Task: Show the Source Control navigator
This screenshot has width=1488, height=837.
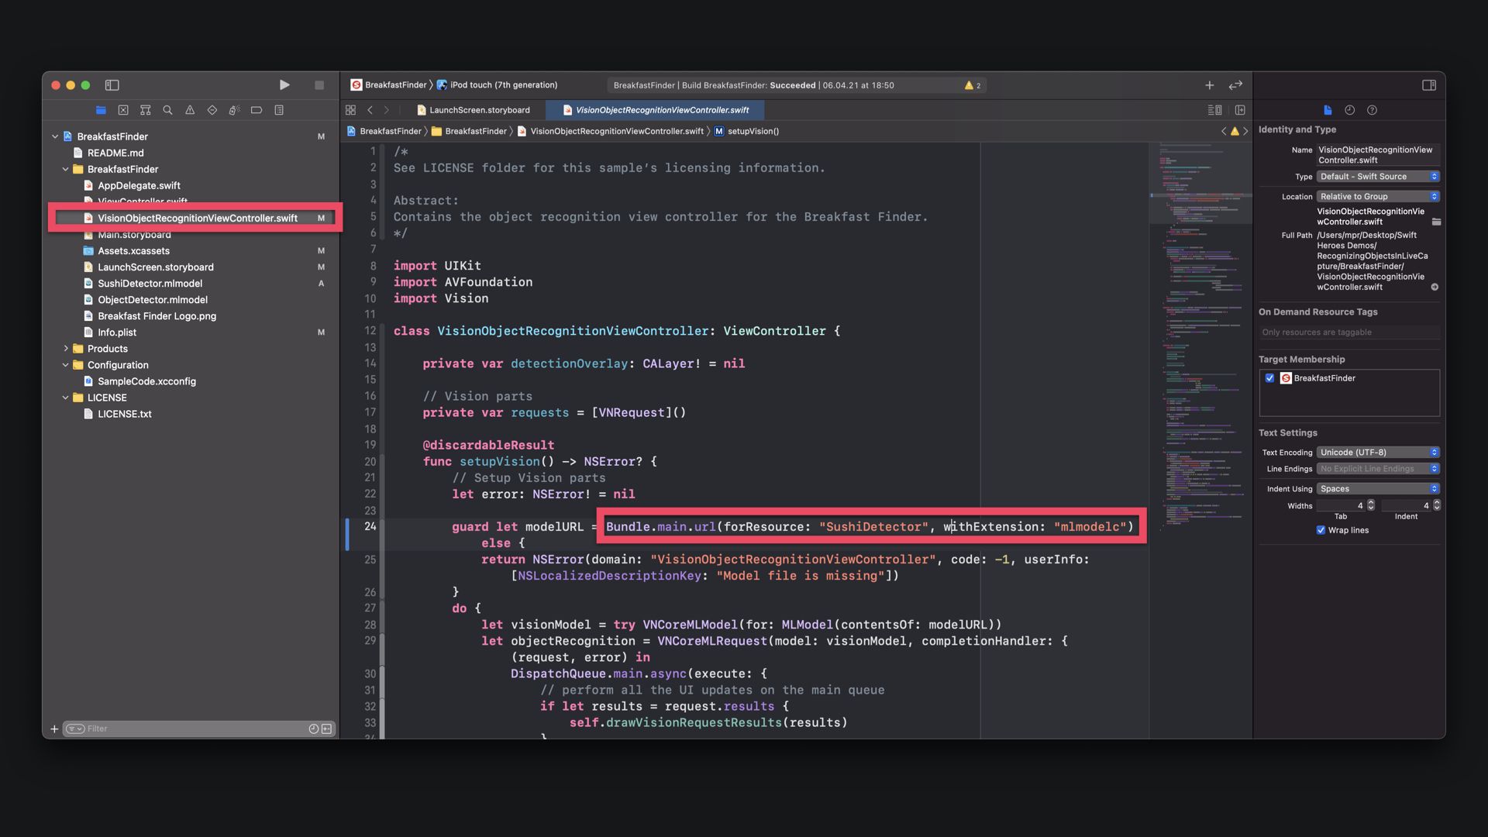Action: tap(123, 110)
